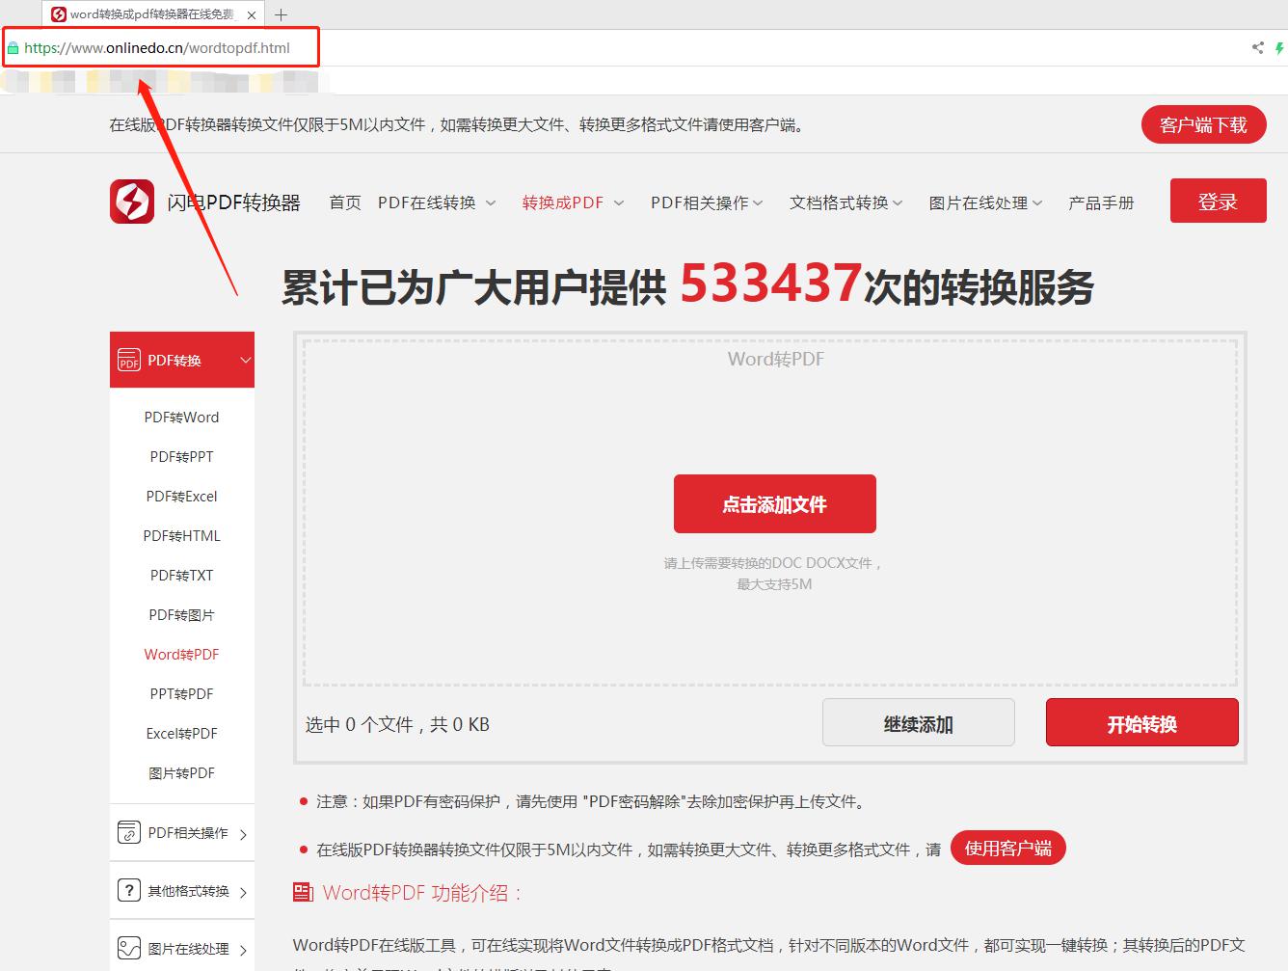
Task: Expand the 图片在线处理 sidebar section arrow
Action: [x=243, y=950]
